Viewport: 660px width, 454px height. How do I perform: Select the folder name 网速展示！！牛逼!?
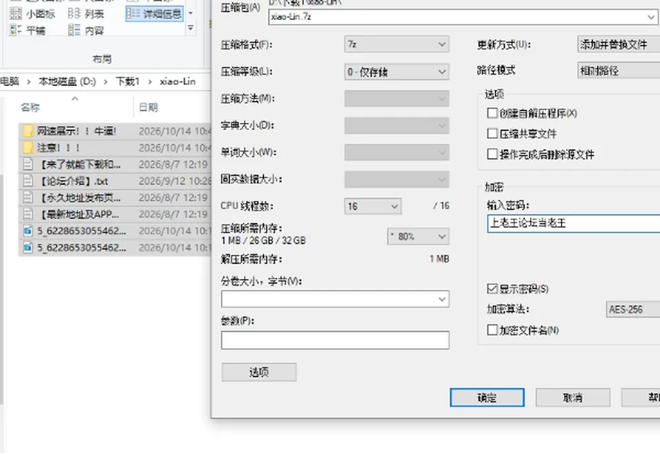(76, 131)
